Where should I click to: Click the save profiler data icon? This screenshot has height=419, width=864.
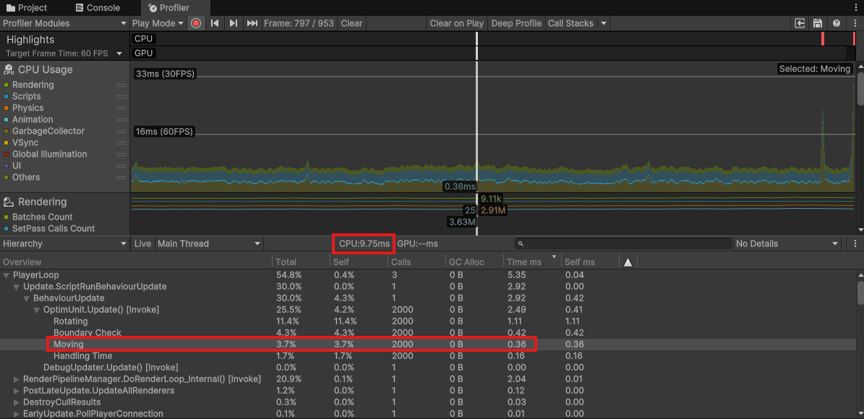(818, 23)
